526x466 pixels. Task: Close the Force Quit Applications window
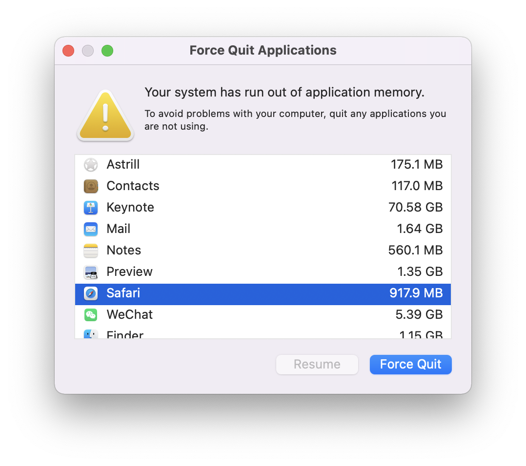point(68,51)
